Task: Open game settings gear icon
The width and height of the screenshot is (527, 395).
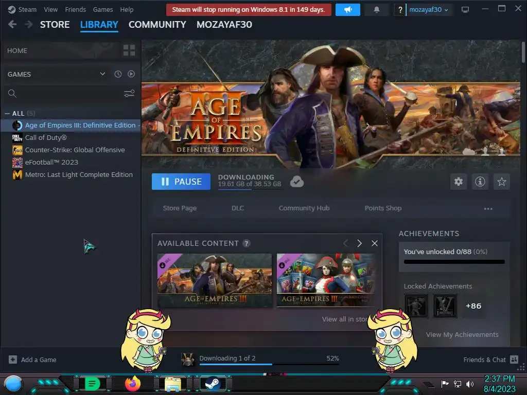Action: pos(459,182)
